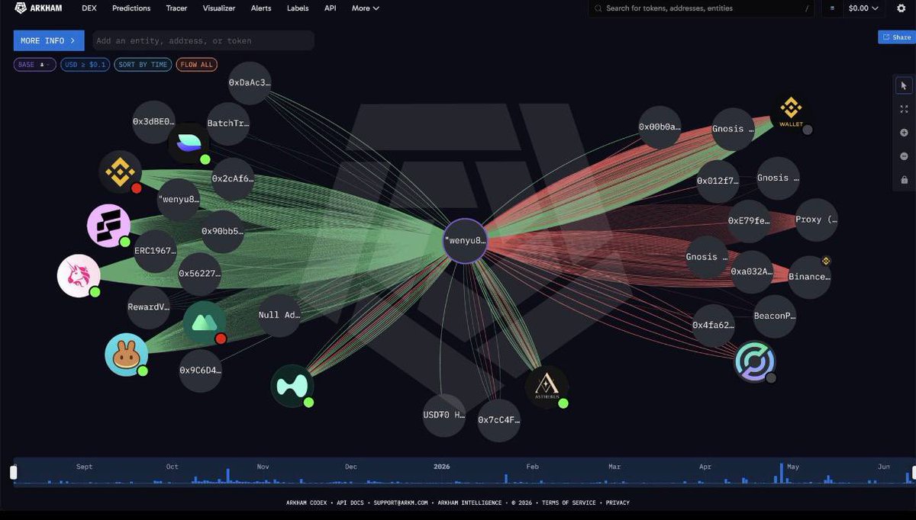Open the API Docs footer link
The width and height of the screenshot is (916, 520).
point(349,502)
